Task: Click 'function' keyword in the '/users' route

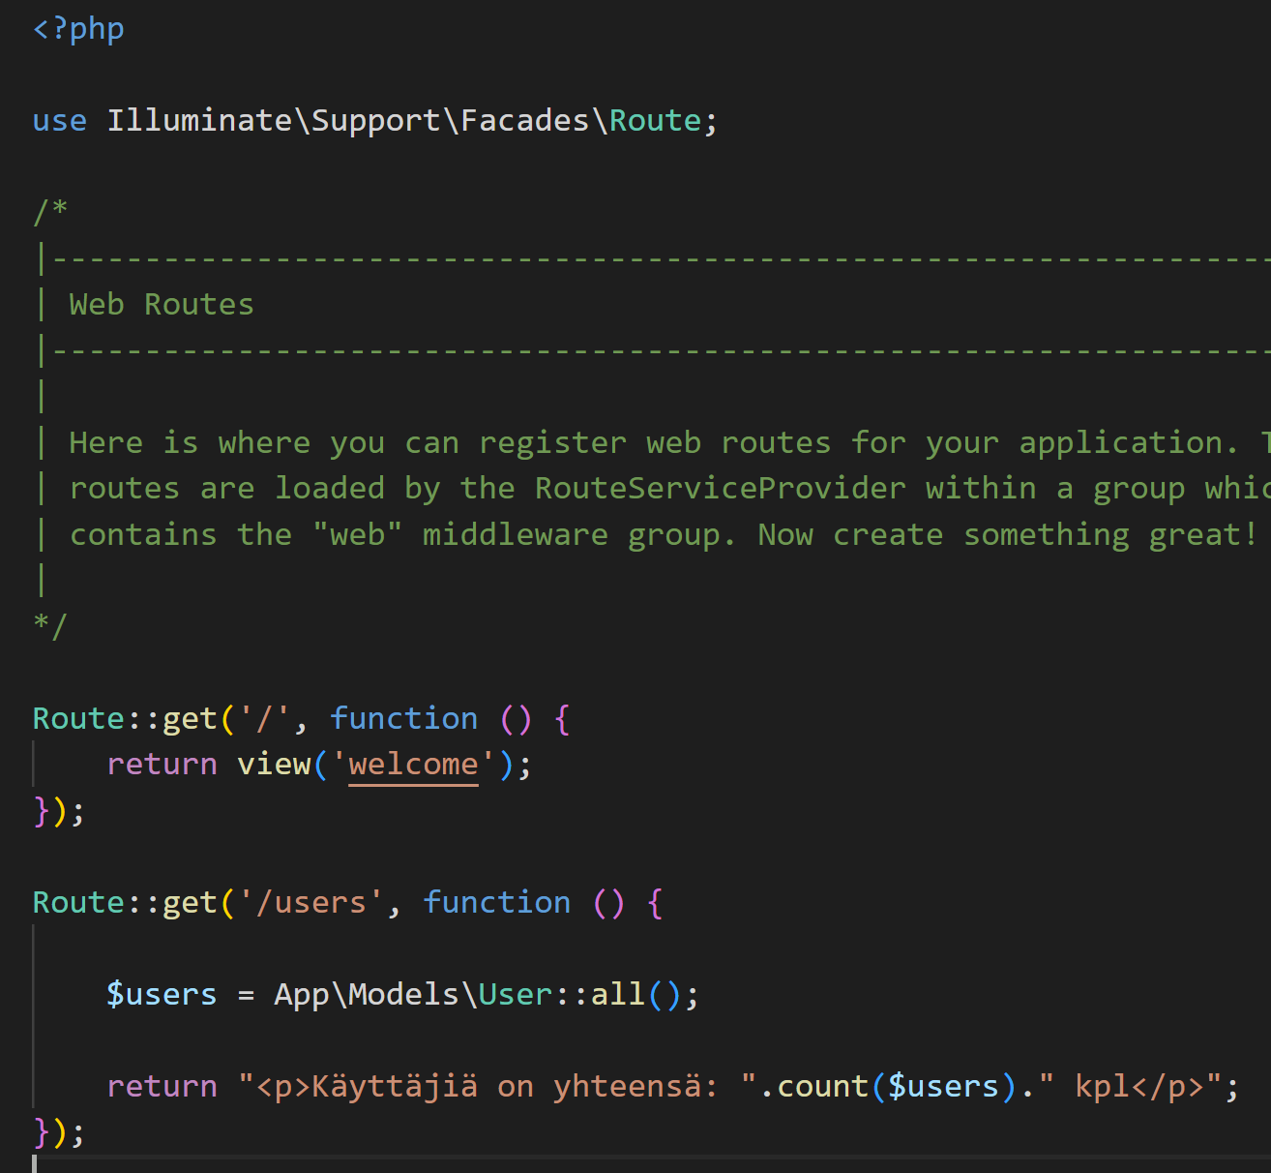Action: pos(496,903)
